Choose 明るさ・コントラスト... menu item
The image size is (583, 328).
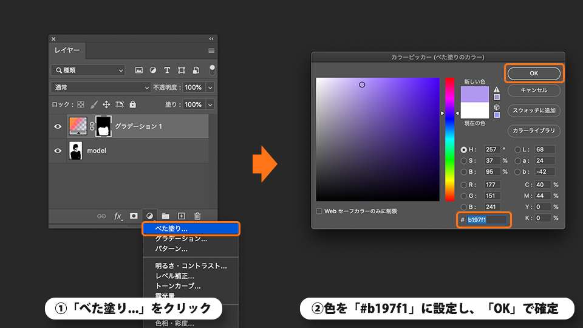pyautogui.click(x=191, y=266)
